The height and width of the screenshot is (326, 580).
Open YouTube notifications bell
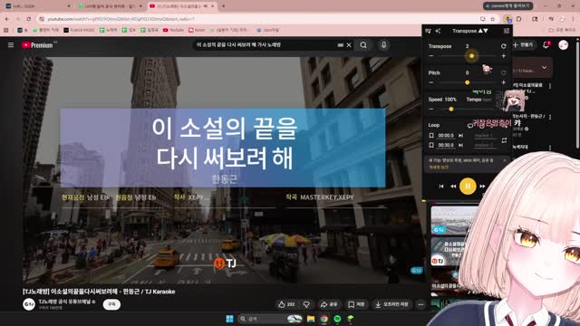[x=546, y=45]
